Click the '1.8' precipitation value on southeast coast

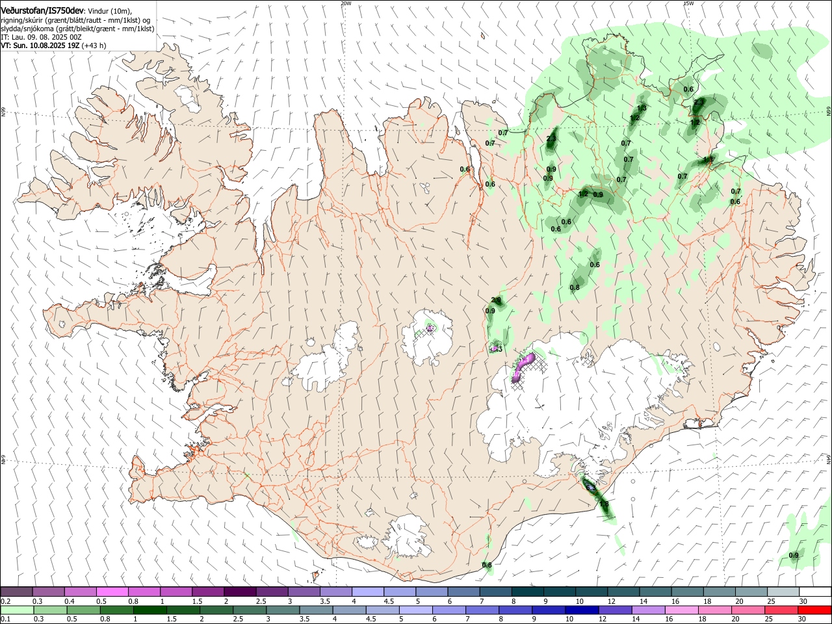click(604, 504)
